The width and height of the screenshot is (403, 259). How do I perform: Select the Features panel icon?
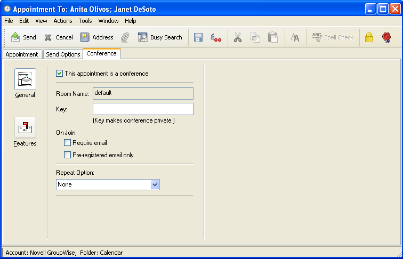click(x=25, y=128)
